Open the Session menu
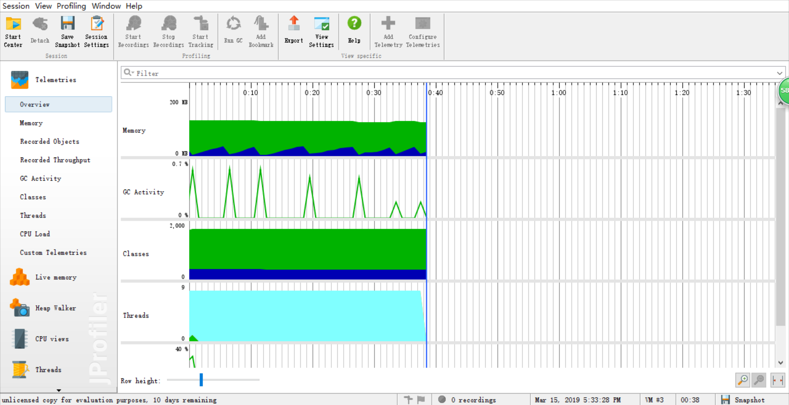The width and height of the screenshot is (789, 405). (16, 6)
